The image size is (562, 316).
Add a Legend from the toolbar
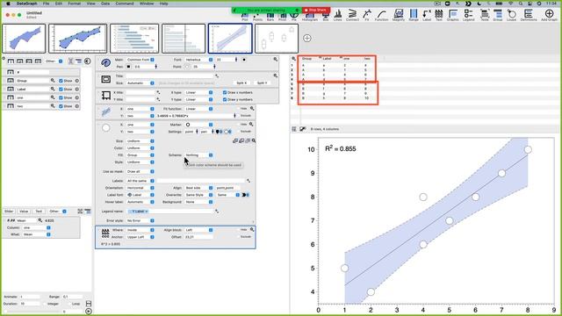[x=468, y=15]
